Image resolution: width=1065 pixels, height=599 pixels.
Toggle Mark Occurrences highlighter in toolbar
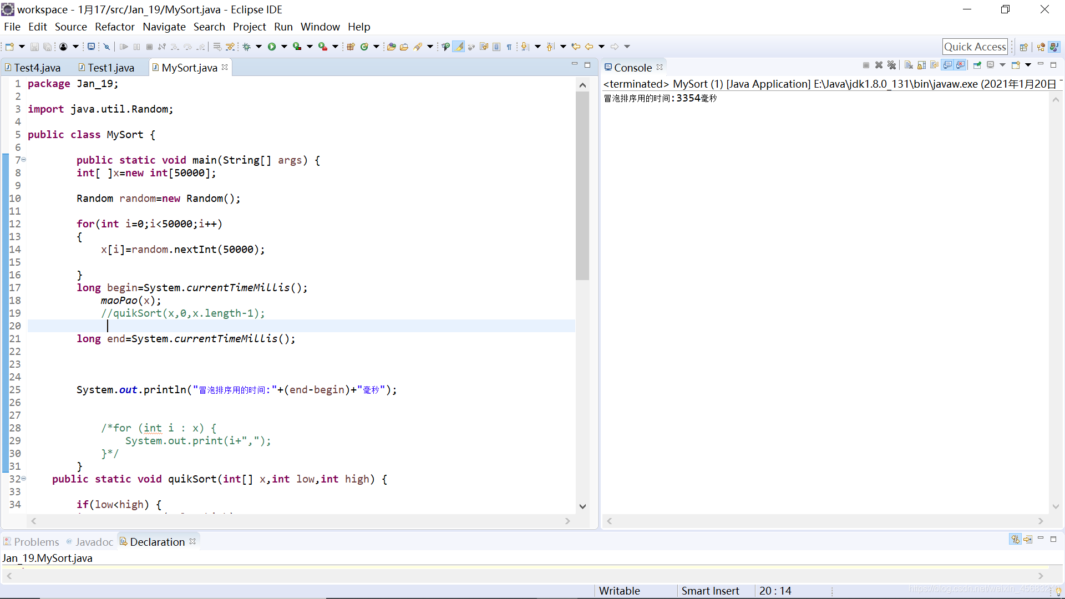tap(459, 47)
